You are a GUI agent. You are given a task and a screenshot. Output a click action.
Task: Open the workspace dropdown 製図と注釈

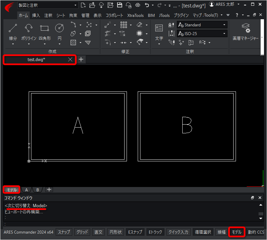pyautogui.click(x=48, y=5)
